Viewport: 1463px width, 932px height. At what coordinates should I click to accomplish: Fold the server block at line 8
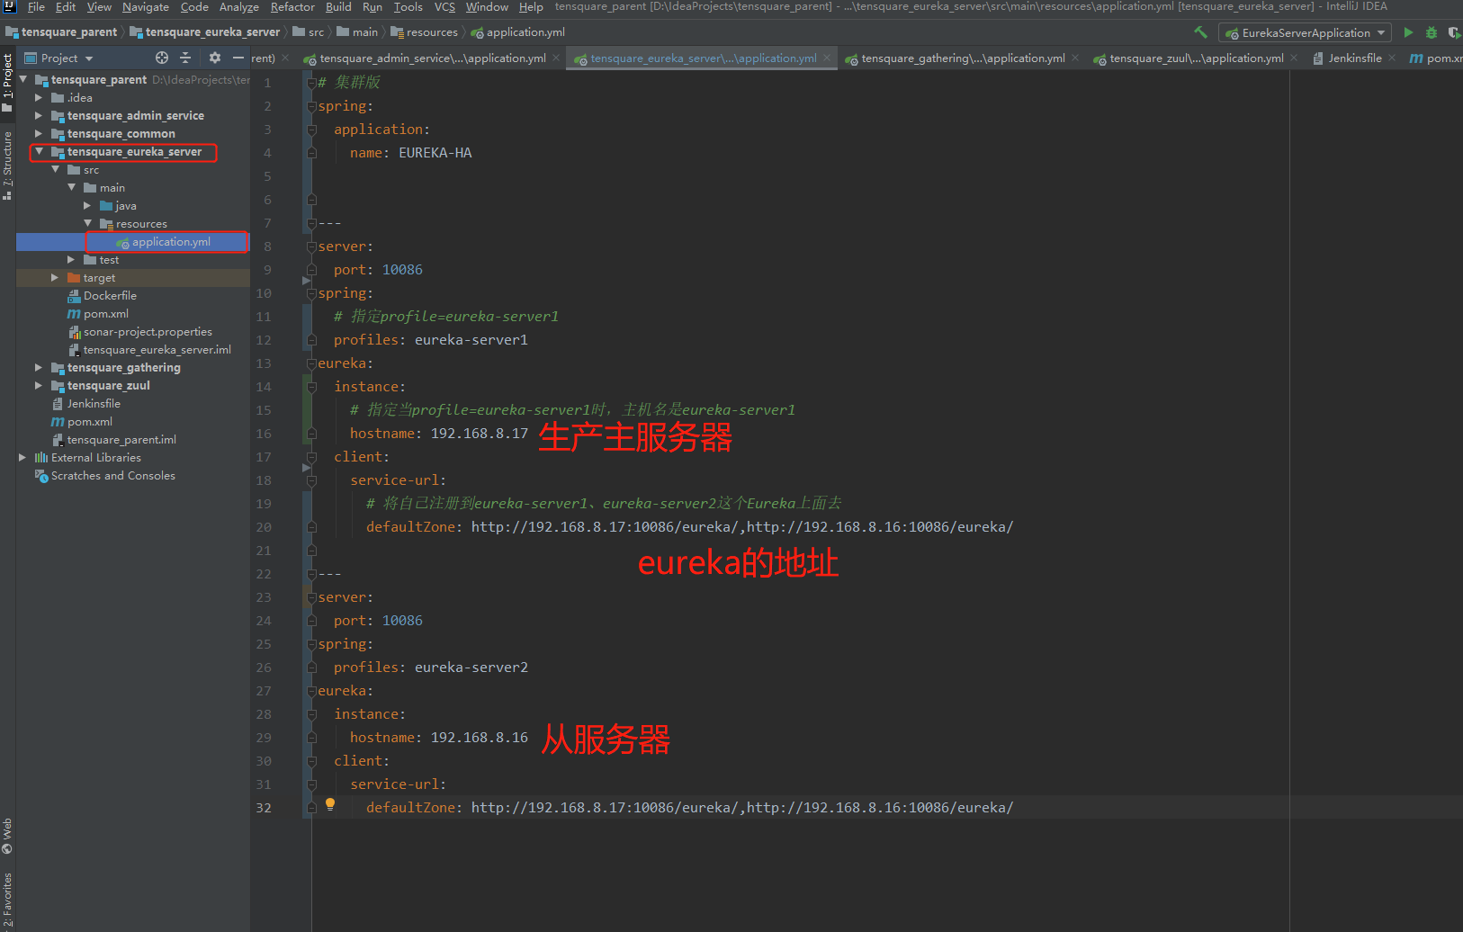tap(311, 246)
